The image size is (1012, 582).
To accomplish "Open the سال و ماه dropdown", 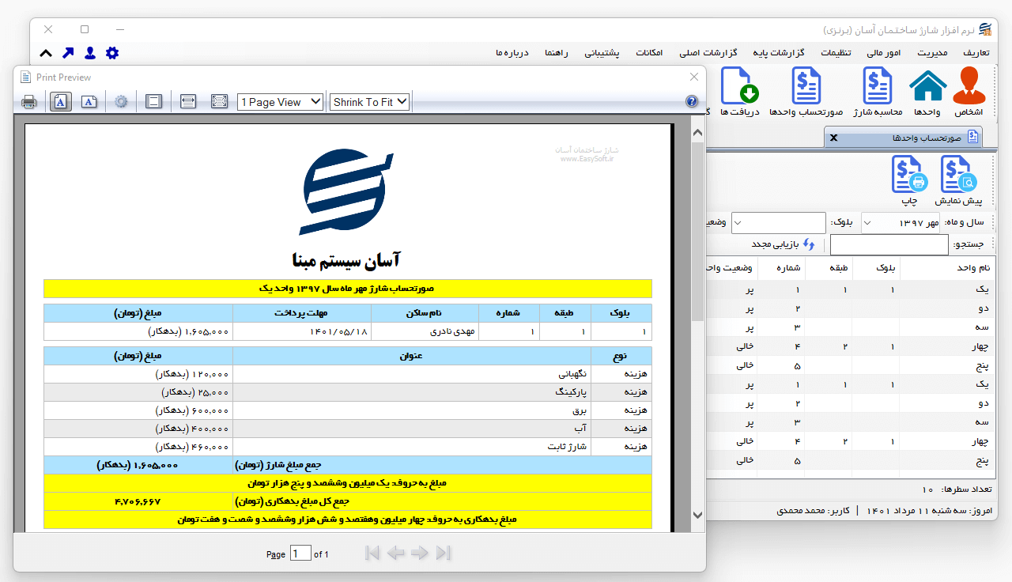I will [x=901, y=223].
